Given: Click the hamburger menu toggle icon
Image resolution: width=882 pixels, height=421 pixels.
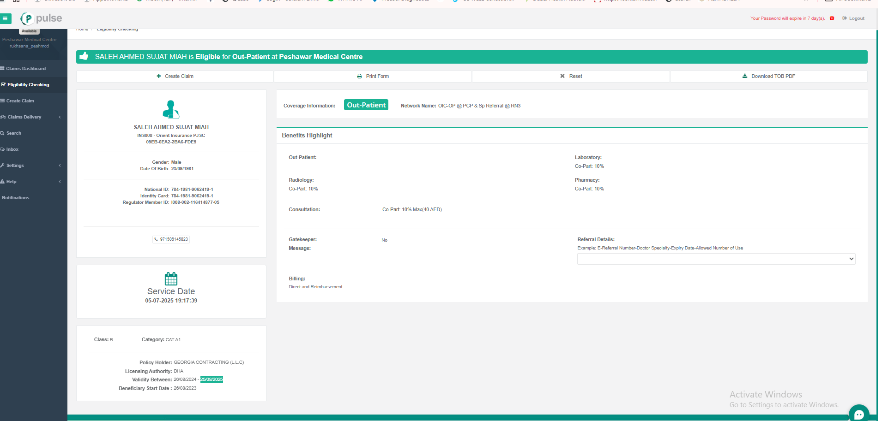Looking at the screenshot, I should (x=5, y=18).
